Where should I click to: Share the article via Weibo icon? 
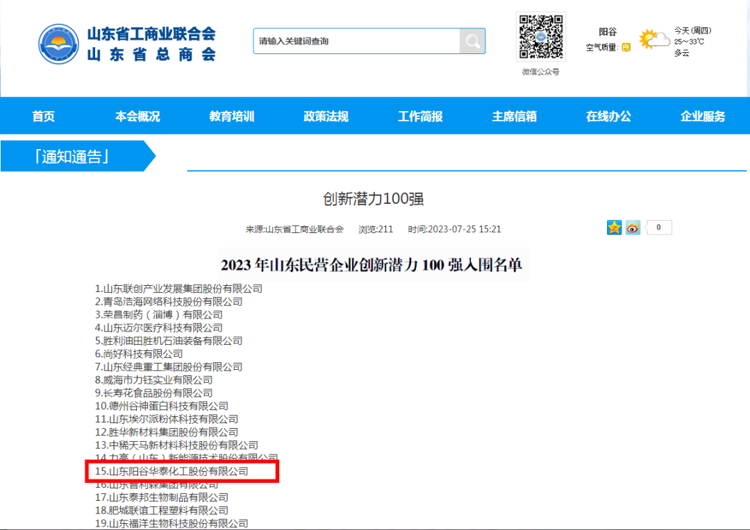[633, 228]
